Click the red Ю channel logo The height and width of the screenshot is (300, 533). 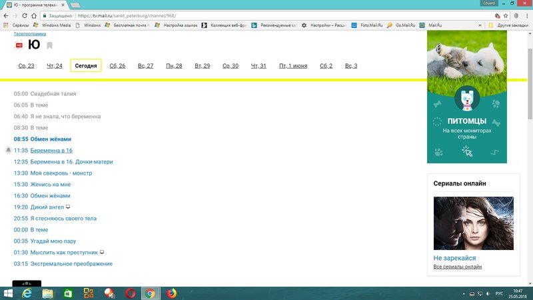(19, 45)
